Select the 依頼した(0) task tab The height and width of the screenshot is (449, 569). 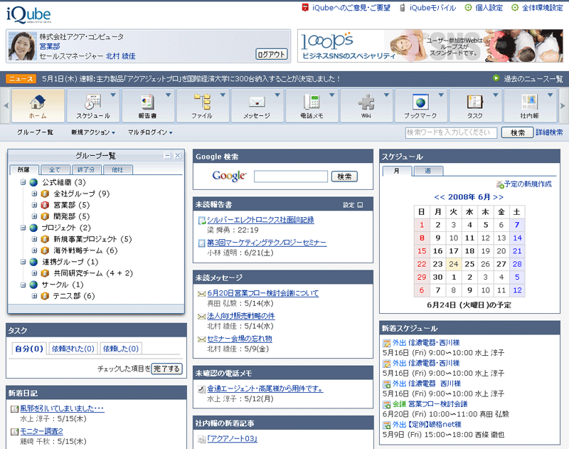pos(121,349)
